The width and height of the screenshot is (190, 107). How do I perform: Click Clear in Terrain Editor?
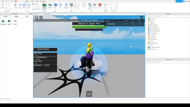(x=15, y=22)
